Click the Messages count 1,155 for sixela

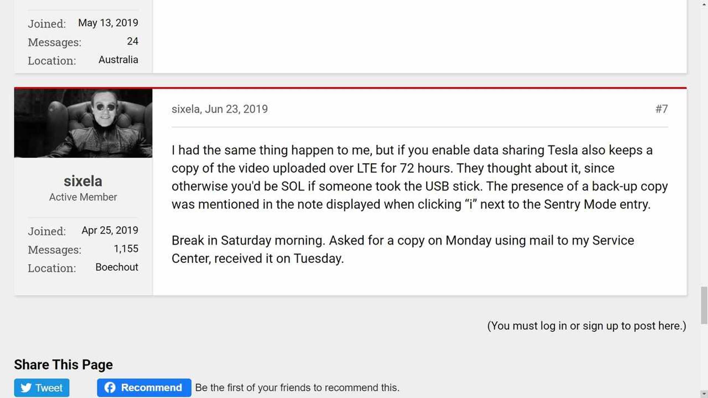126,249
